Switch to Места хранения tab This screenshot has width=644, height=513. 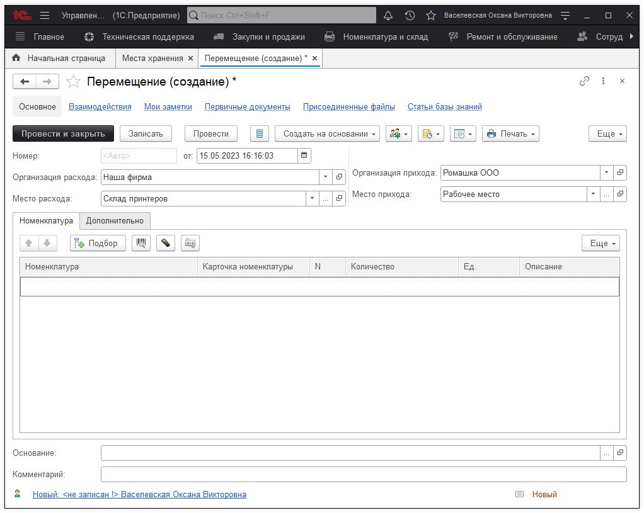152,58
